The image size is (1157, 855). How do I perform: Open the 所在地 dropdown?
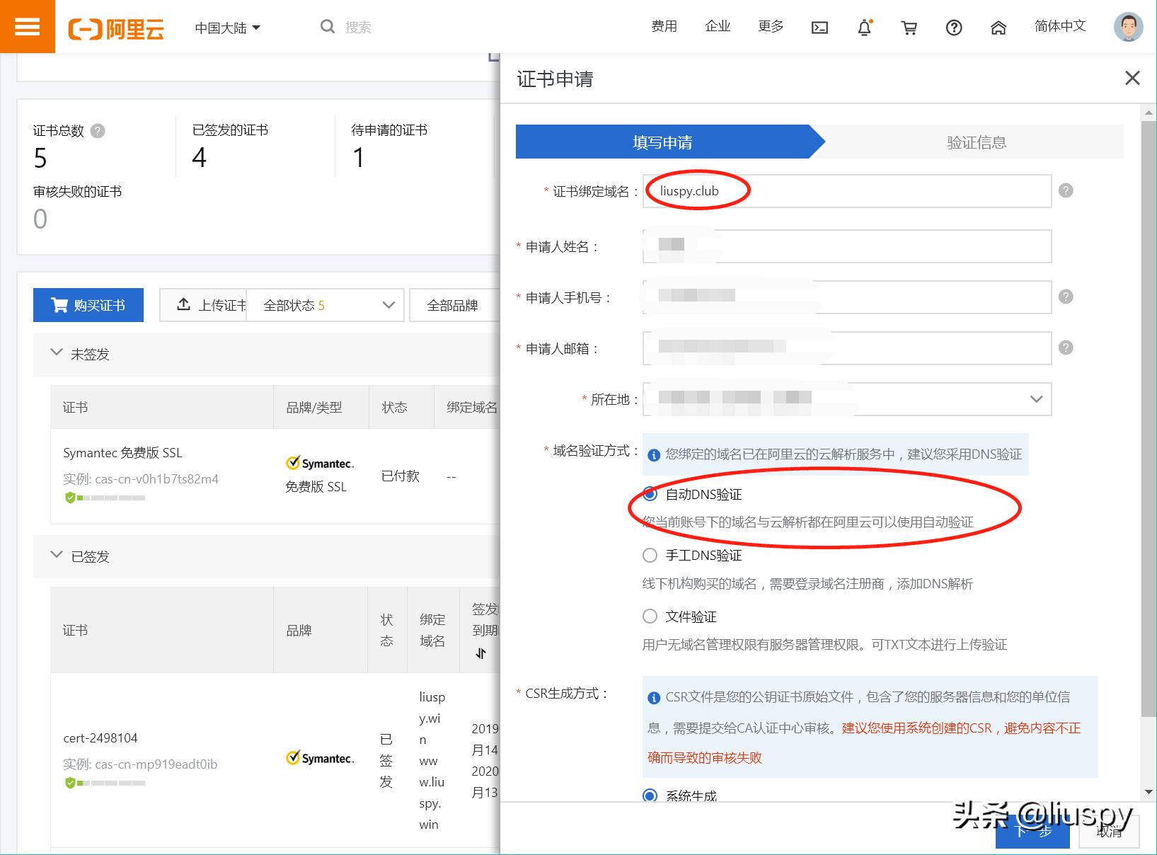pyautogui.click(x=1035, y=399)
